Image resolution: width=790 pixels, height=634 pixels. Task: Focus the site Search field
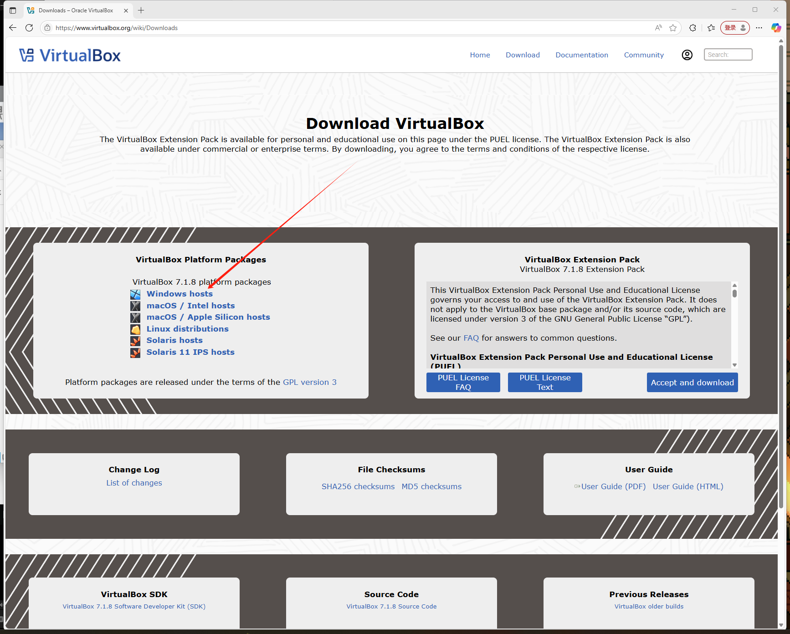click(x=728, y=55)
